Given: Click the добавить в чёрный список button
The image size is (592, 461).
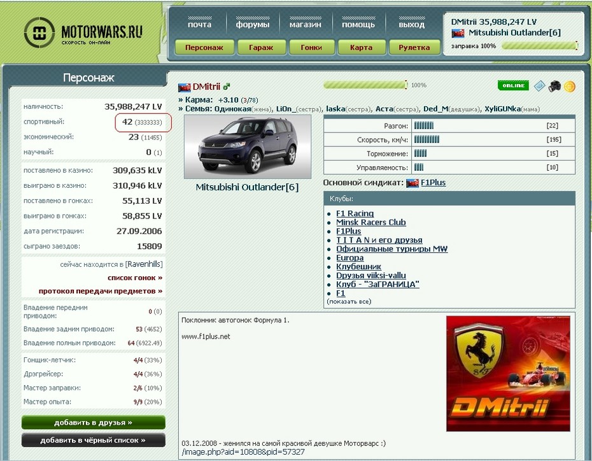Looking at the screenshot, I should click(93, 440).
